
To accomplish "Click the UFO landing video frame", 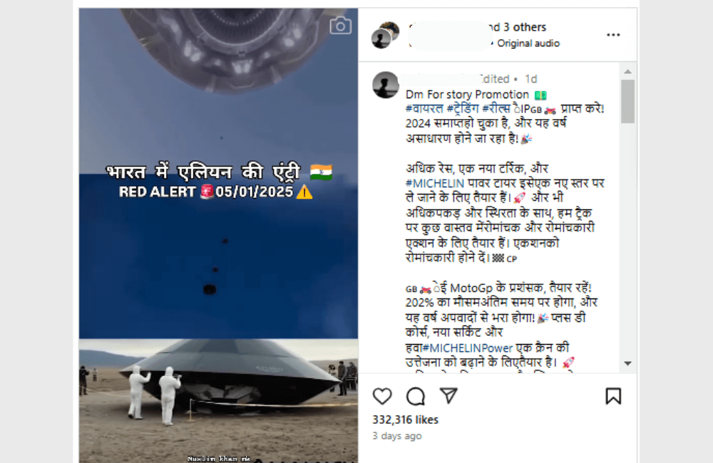I will pyautogui.click(x=218, y=401).
